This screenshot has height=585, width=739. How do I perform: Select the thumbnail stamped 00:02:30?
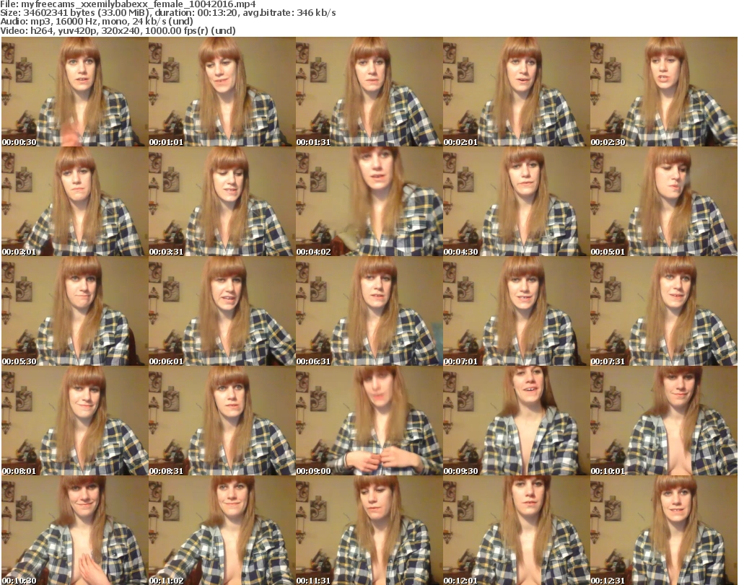click(664, 92)
